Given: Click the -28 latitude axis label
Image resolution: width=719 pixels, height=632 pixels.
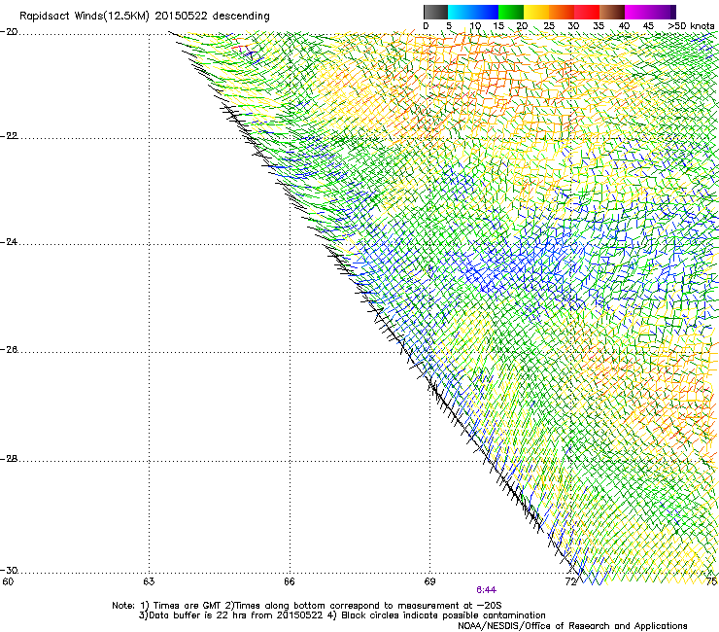Looking at the screenshot, I should pos(9,459).
